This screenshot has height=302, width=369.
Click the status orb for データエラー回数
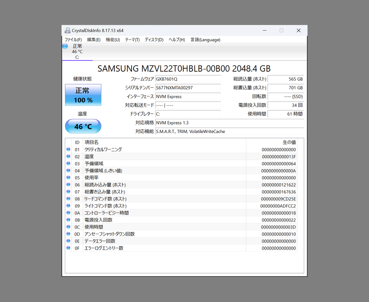(x=68, y=241)
